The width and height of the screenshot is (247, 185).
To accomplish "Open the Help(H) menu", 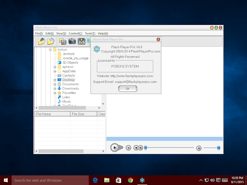I will (x=103, y=34).
